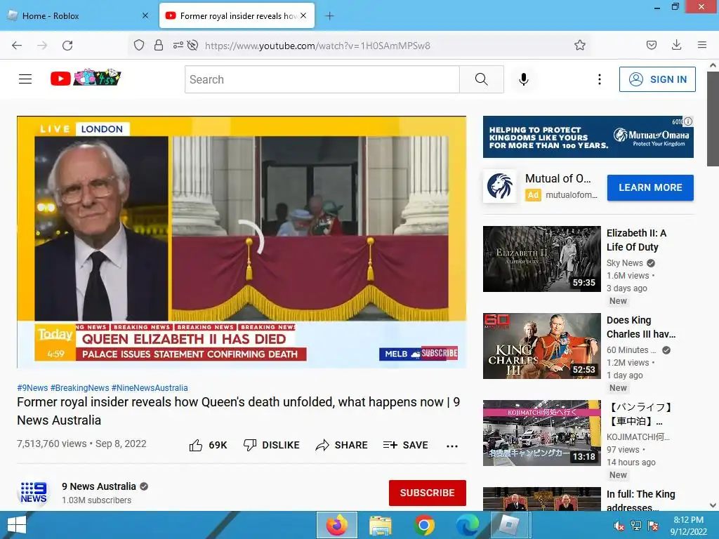Open Elizabeth II: A Life Of Duty title

(636, 240)
